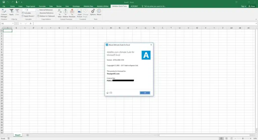The height and width of the screenshot is (140, 258).
Task: Adjust the zoom slider handle
Action: tap(243, 138)
